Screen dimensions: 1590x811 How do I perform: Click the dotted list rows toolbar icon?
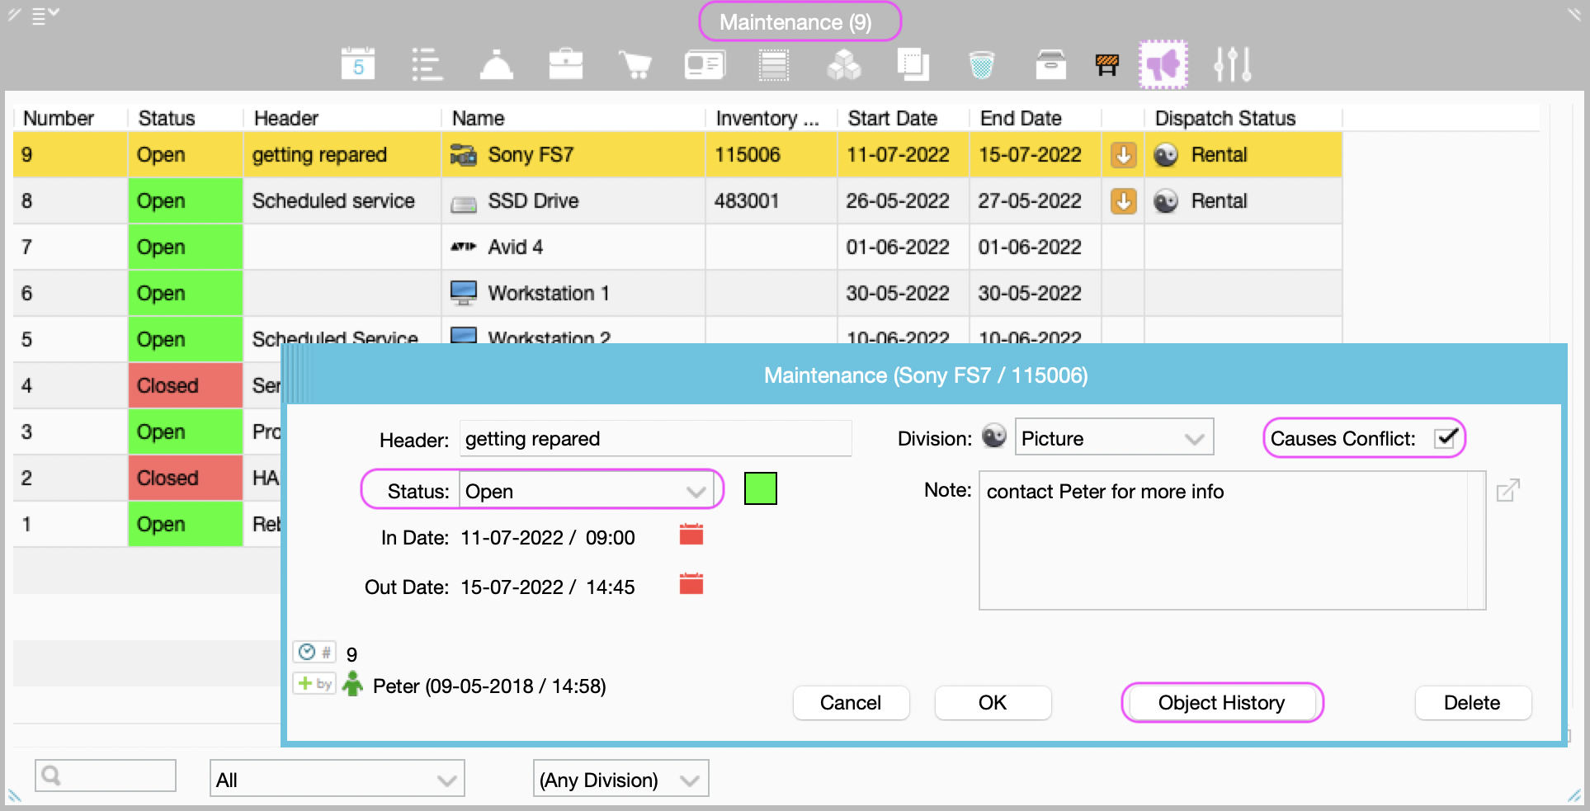point(774,64)
